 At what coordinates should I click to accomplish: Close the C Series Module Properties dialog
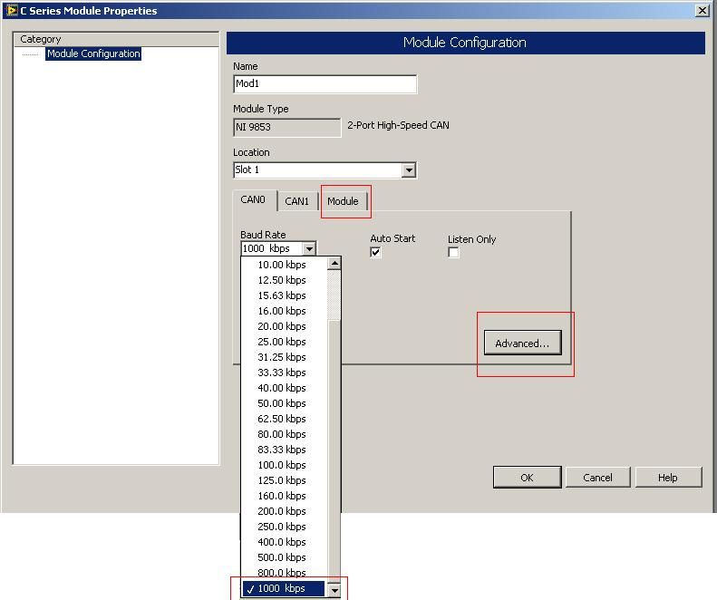[x=702, y=10]
